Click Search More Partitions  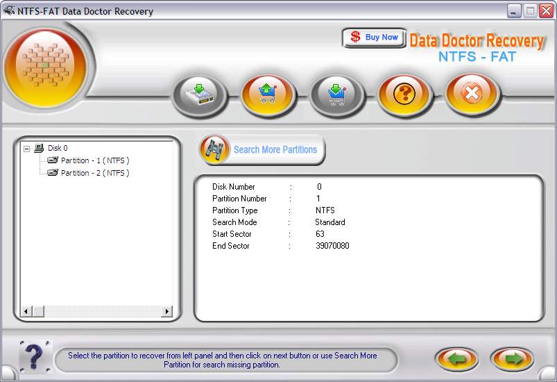pos(275,150)
